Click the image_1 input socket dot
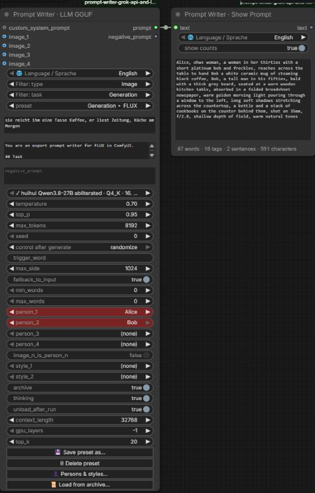 [4, 36]
